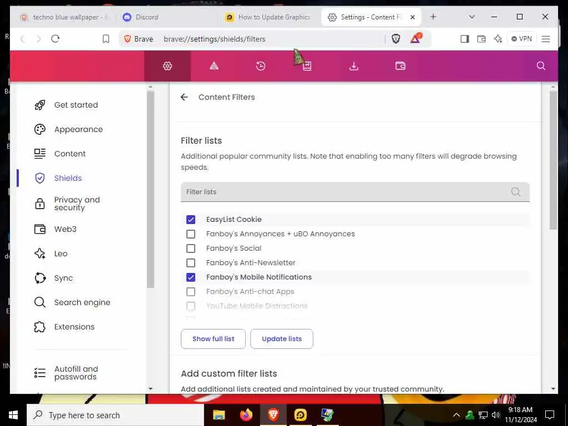Open Search engine settings
Image resolution: width=568 pixels, height=426 pixels.
tap(82, 302)
